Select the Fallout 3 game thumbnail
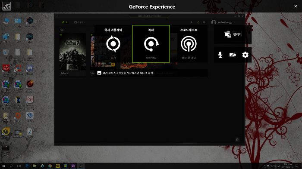 [x=72, y=52]
